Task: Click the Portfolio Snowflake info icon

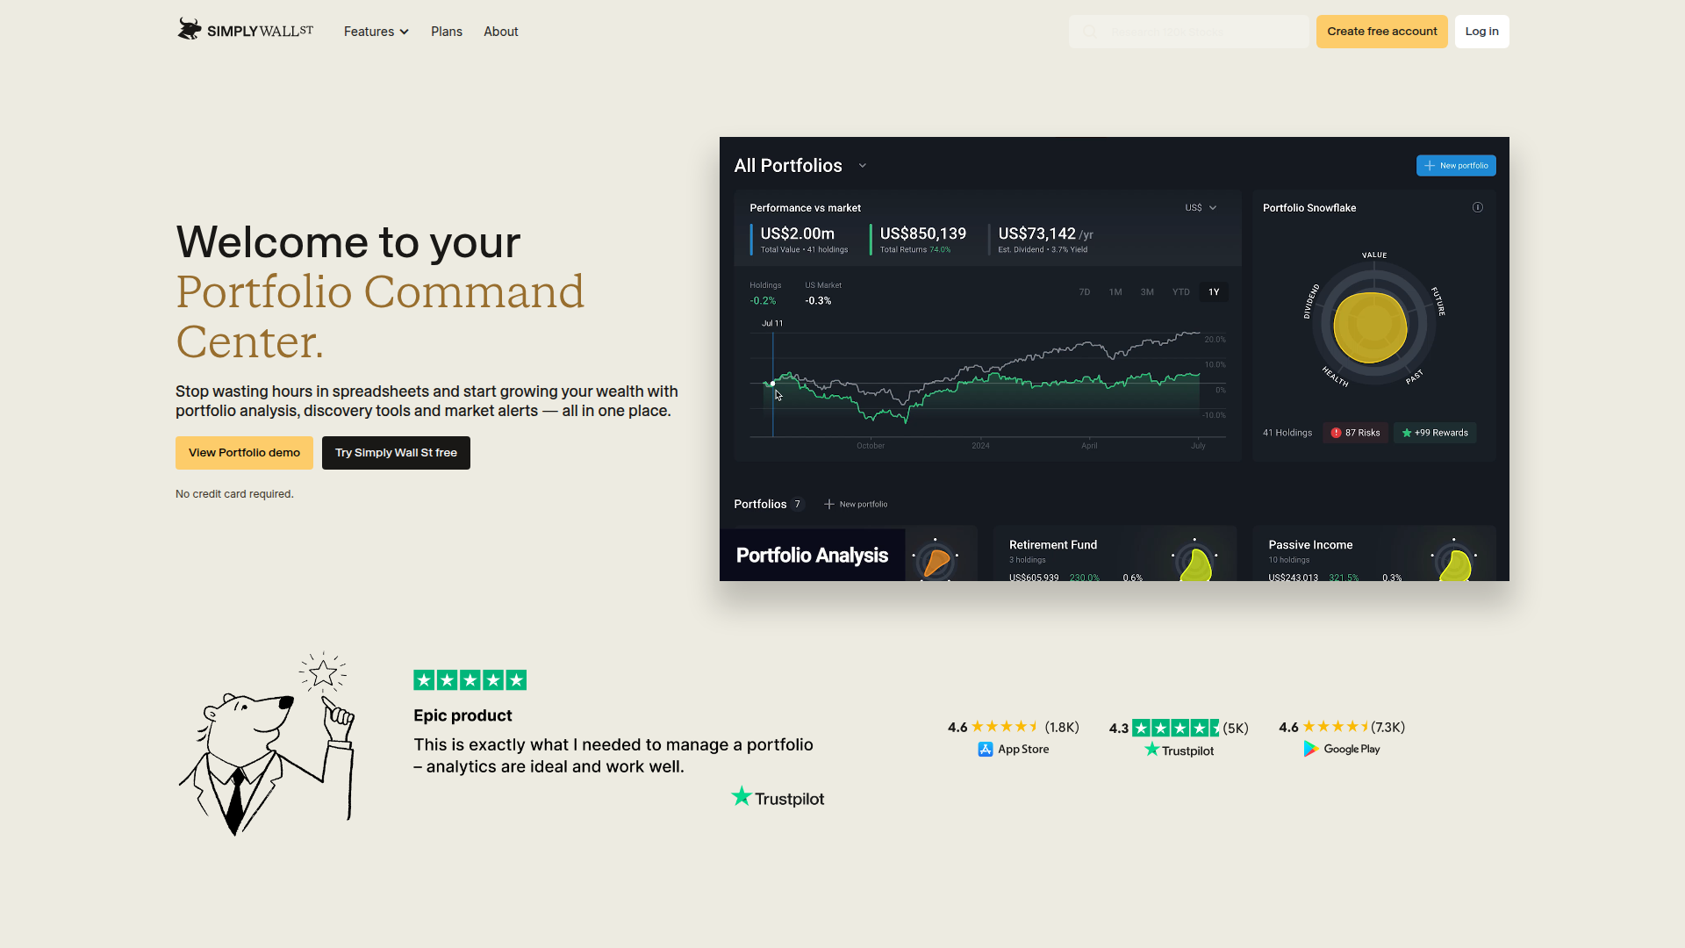Action: 1478,208
